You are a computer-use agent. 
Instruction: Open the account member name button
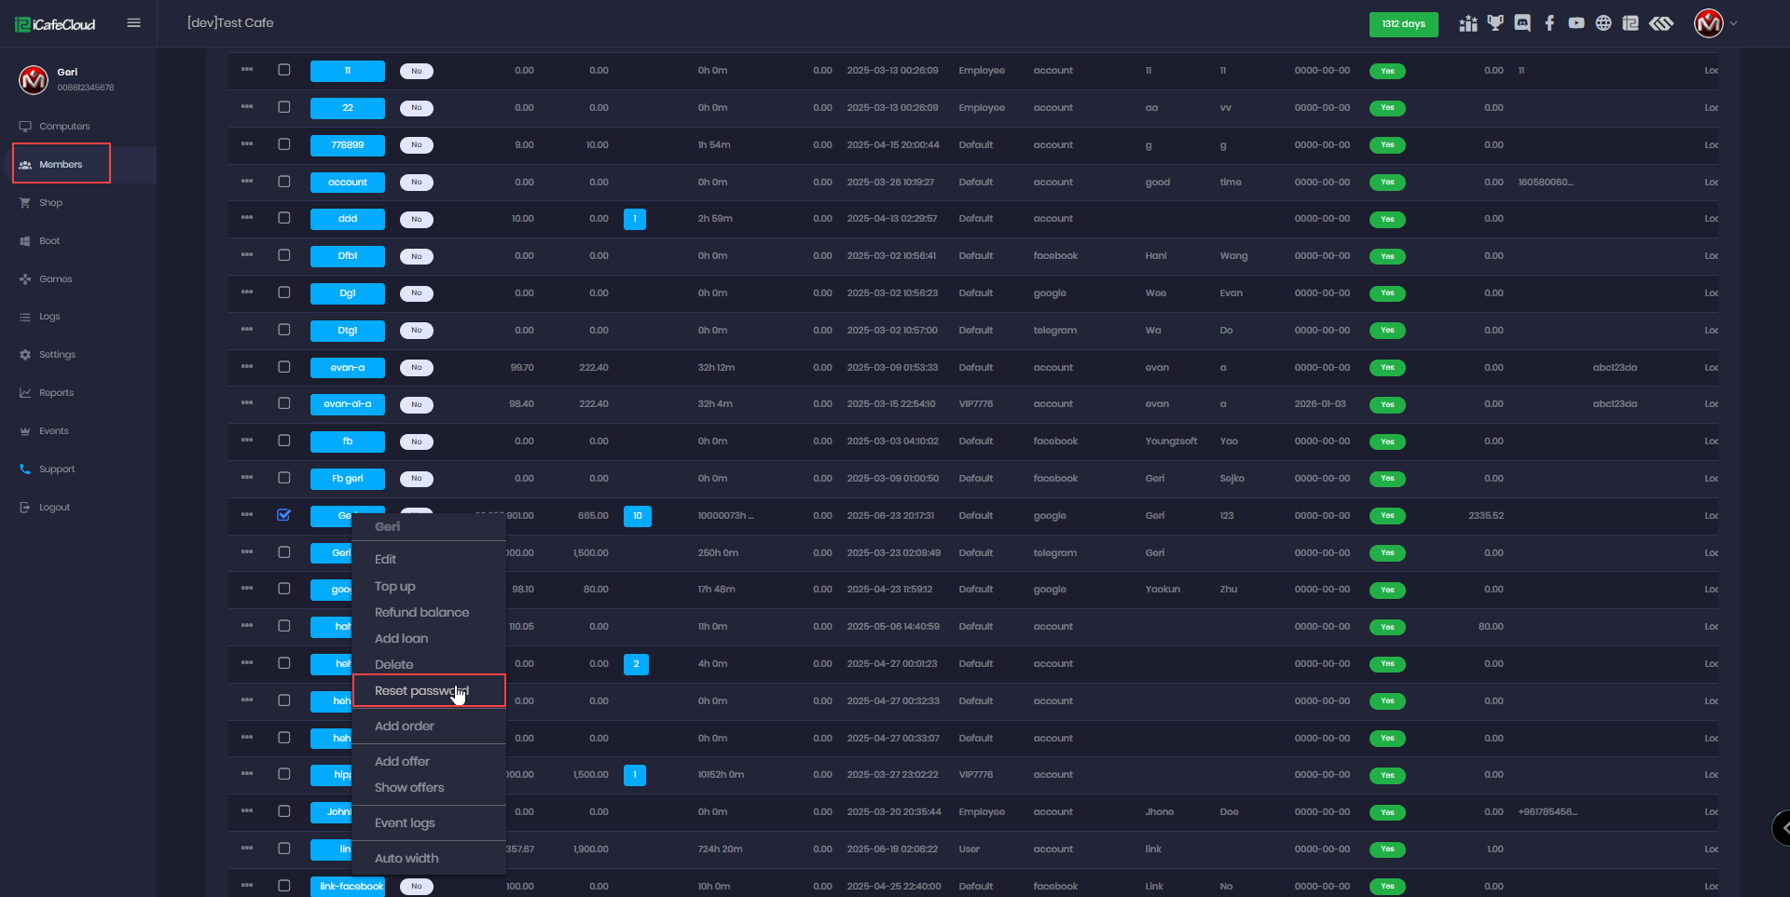pos(347,183)
